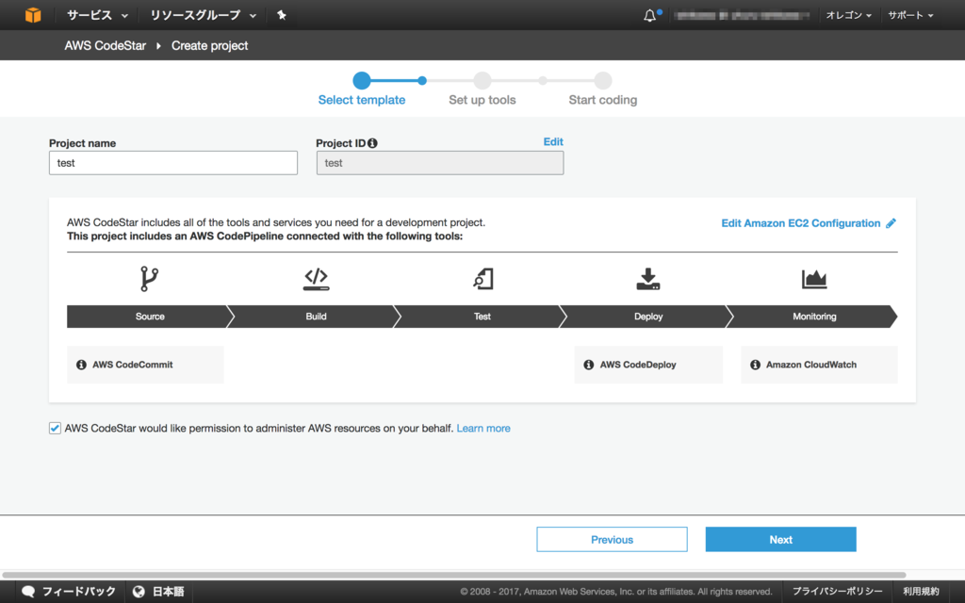Select the Monitoring pipeline stage
The image size is (965, 603).
point(814,317)
